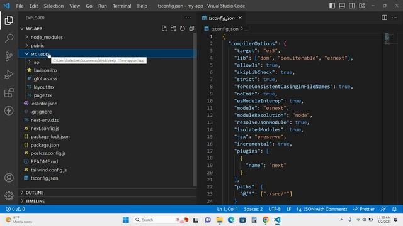The width and height of the screenshot is (403, 226).
Task: Click the UTF-8 encoding selector
Action: click(x=275, y=209)
